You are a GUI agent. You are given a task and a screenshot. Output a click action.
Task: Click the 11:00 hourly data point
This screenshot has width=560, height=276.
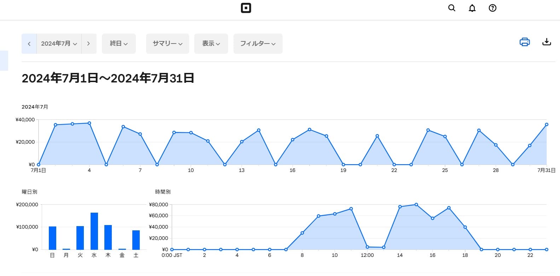click(x=351, y=209)
